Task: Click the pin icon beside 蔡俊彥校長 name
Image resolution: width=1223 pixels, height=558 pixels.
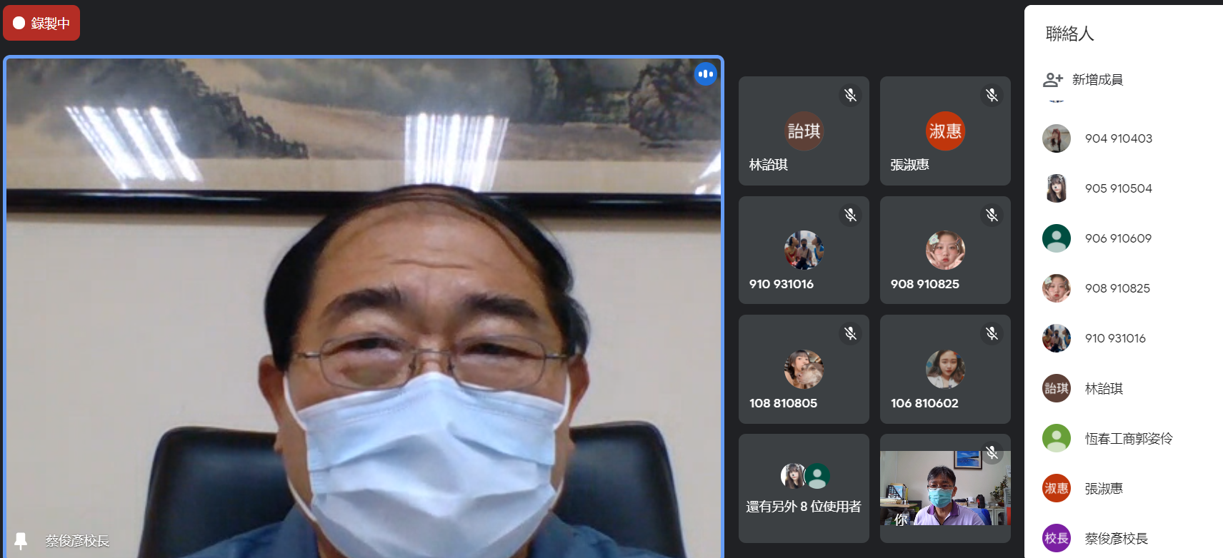Action: pos(21,541)
